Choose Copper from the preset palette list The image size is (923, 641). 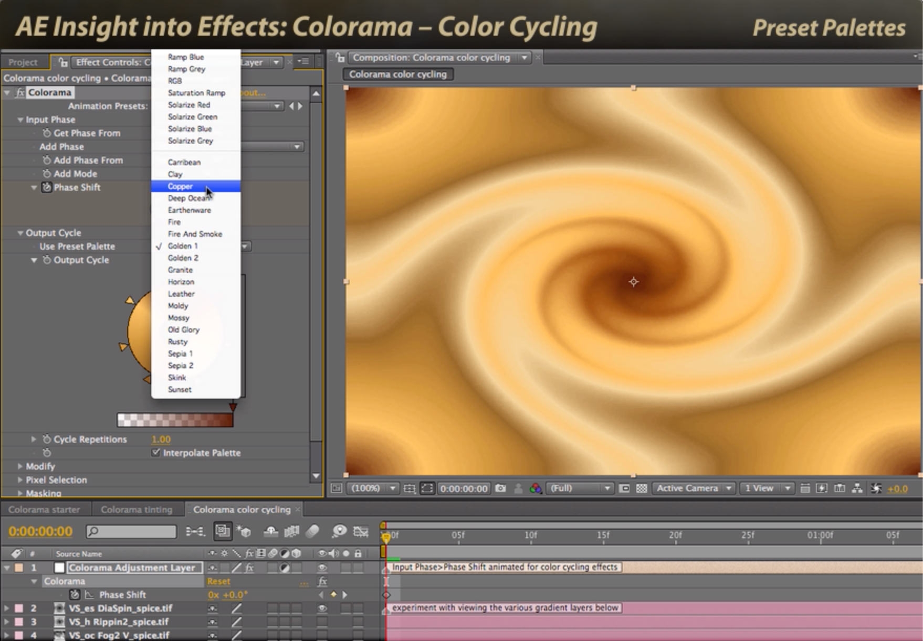(x=181, y=186)
